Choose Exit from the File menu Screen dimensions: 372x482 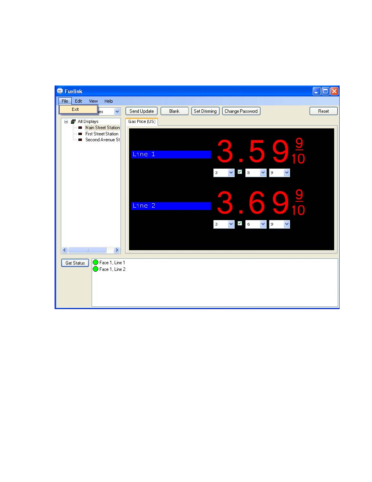78,109
